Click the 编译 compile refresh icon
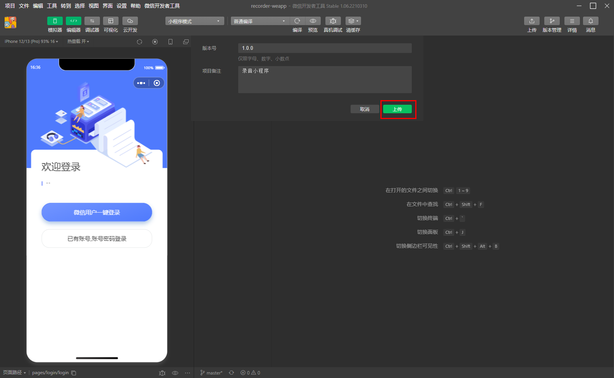The width and height of the screenshot is (614, 378). coord(298,21)
